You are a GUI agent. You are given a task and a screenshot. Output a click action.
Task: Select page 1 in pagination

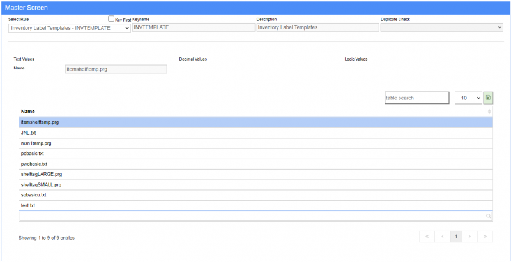(456, 237)
